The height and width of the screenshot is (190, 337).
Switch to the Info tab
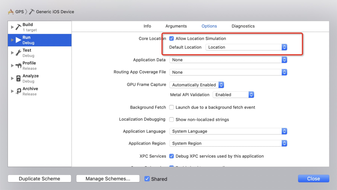coord(147,26)
